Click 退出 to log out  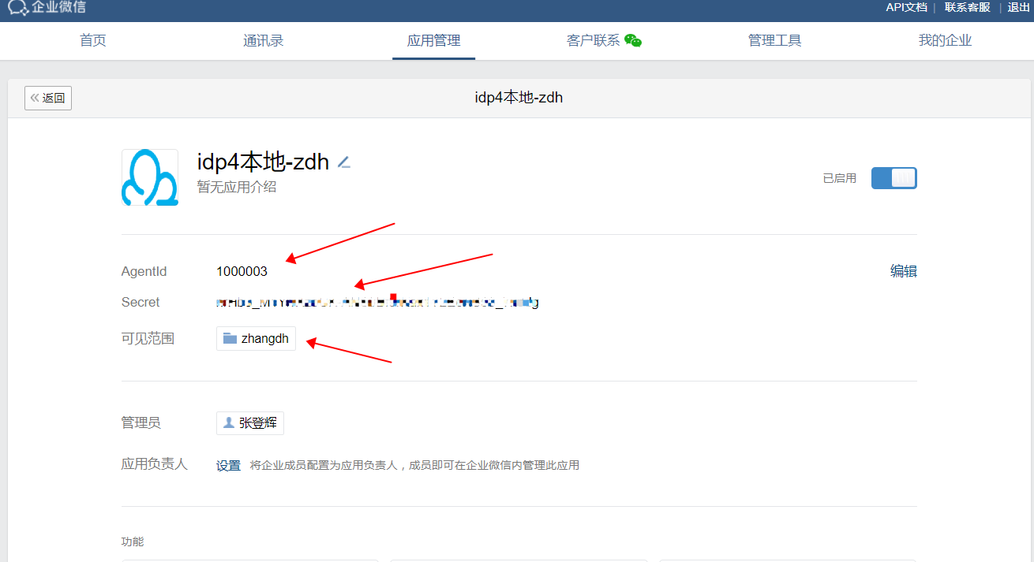coord(1018,7)
